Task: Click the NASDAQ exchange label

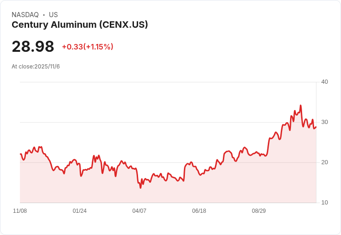Action: click(25, 15)
